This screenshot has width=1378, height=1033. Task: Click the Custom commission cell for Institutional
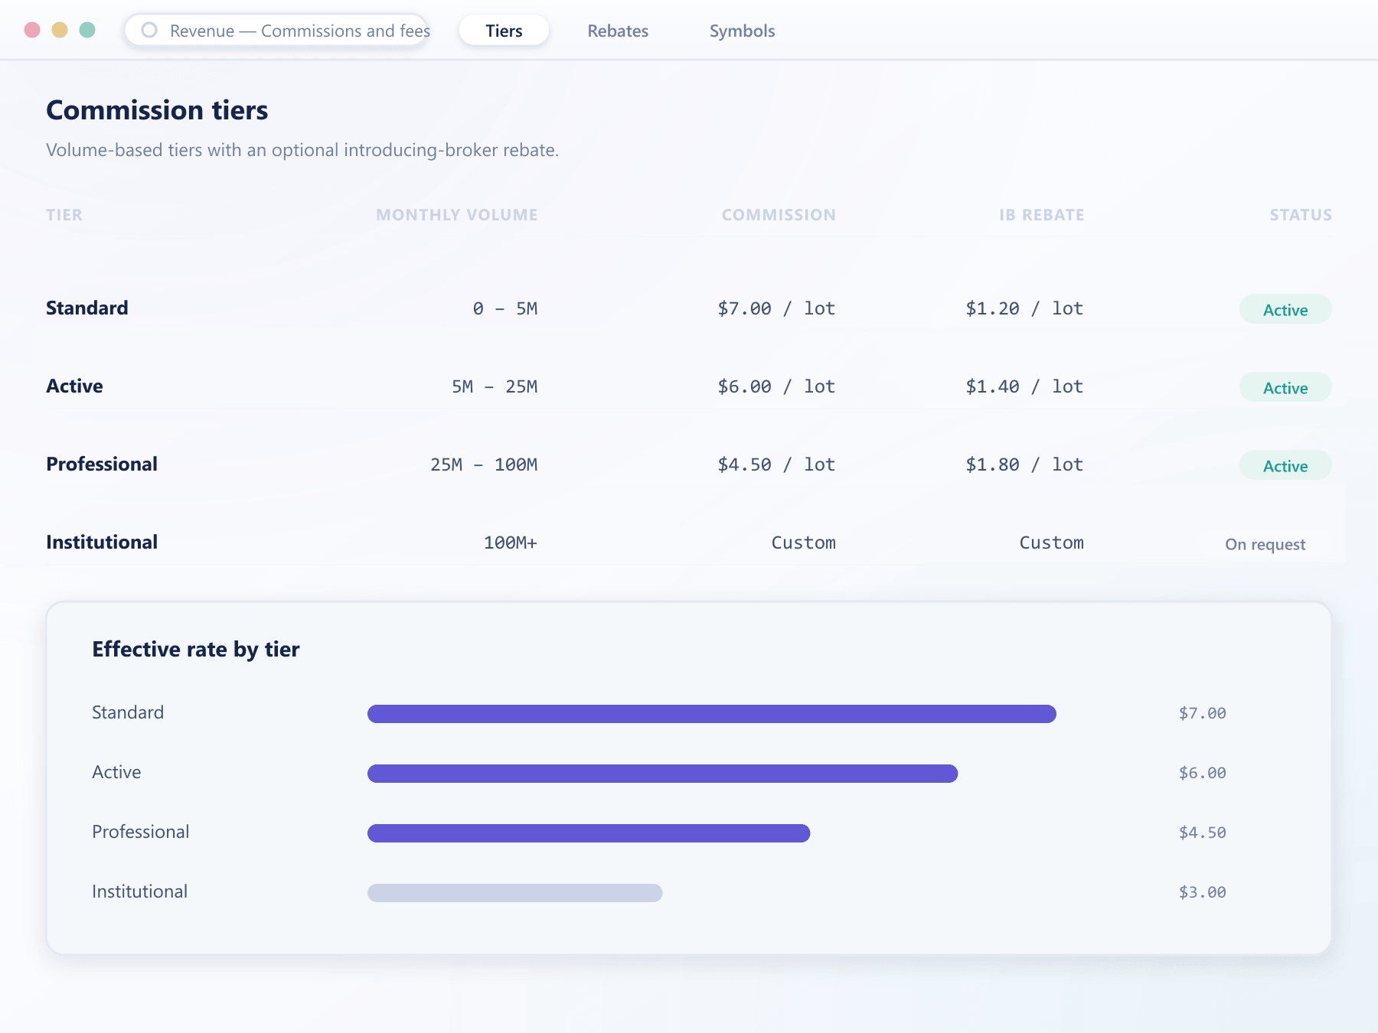pos(803,543)
